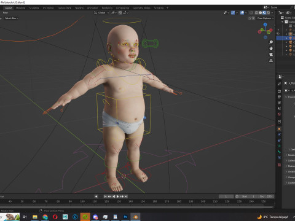
Task: Open the World properties tab
Action: click(279, 114)
